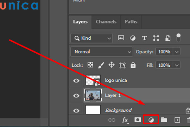190x127 pixels.
Task: Select the Layer 1 thumbnail
Action: [93, 95]
